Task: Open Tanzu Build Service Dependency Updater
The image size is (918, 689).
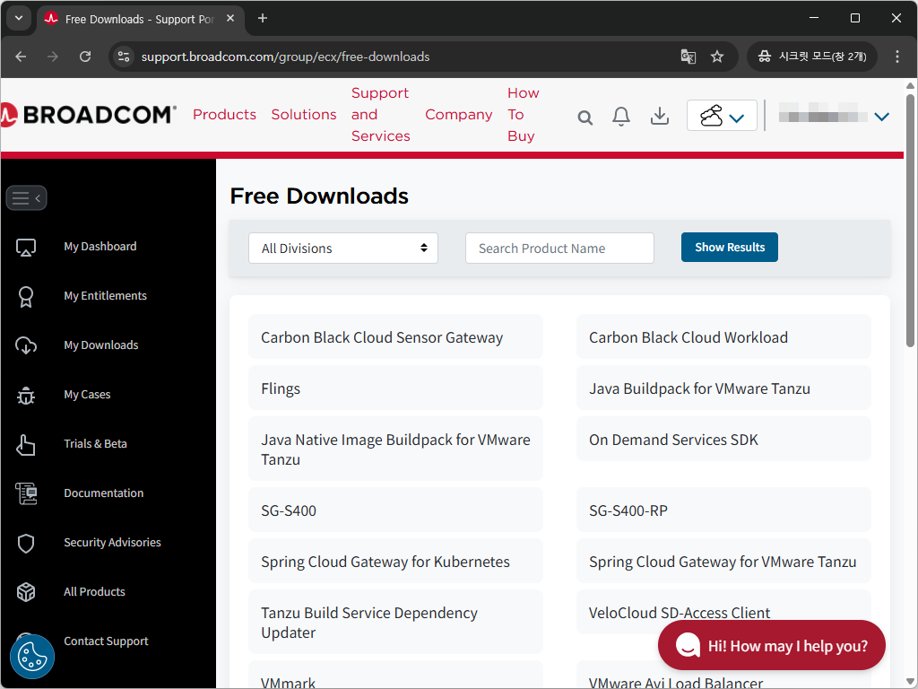Action: [395, 622]
